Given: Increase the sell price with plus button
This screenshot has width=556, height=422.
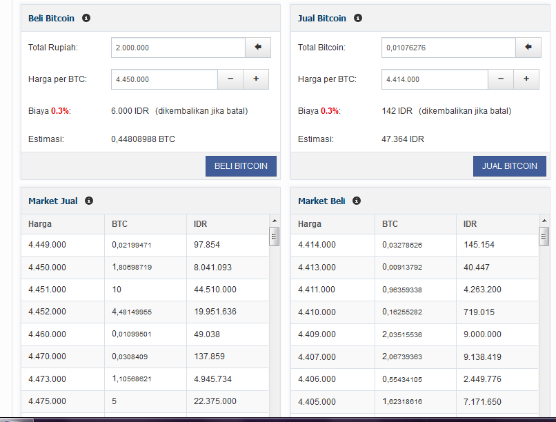Looking at the screenshot, I should [526, 79].
